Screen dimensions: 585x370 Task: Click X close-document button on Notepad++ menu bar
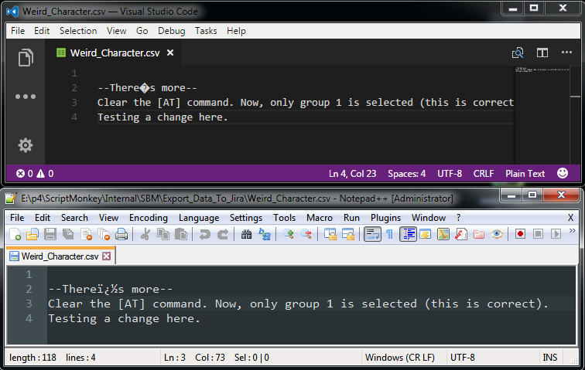click(x=570, y=218)
